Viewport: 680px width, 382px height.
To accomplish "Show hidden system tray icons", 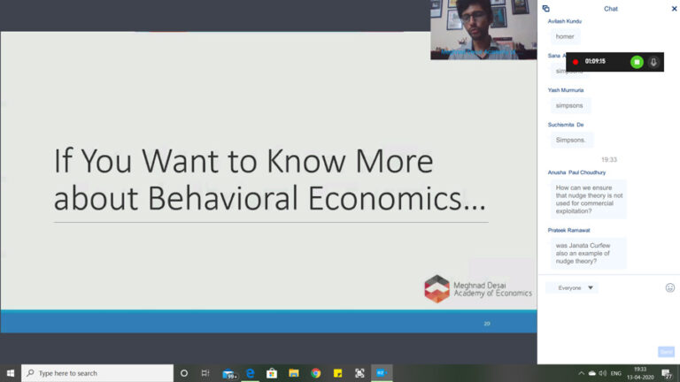I will coord(578,373).
